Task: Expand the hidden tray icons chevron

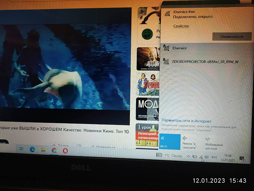Action: pyautogui.click(x=188, y=156)
